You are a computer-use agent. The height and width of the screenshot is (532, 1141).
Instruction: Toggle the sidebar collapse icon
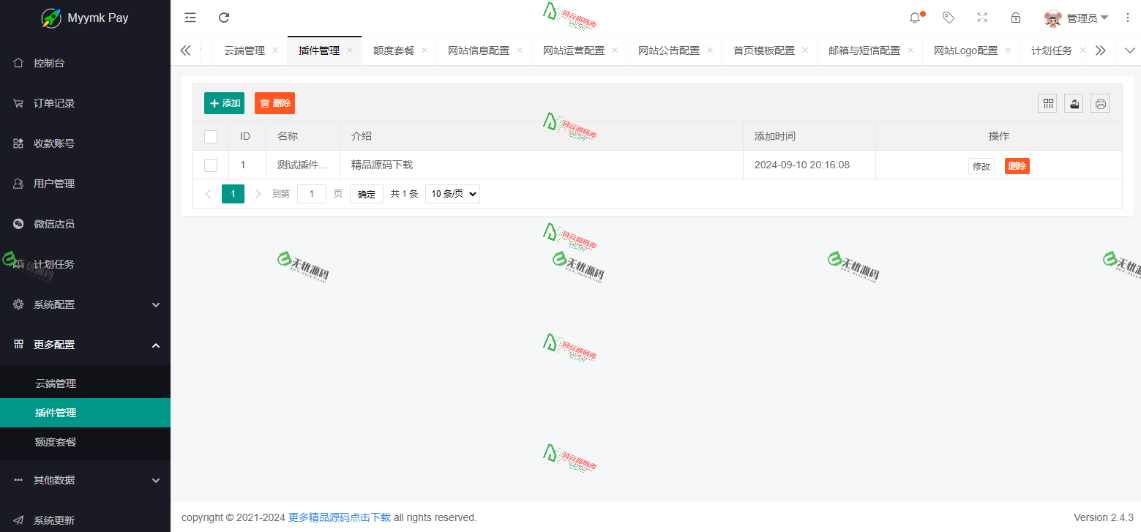[x=190, y=17]
